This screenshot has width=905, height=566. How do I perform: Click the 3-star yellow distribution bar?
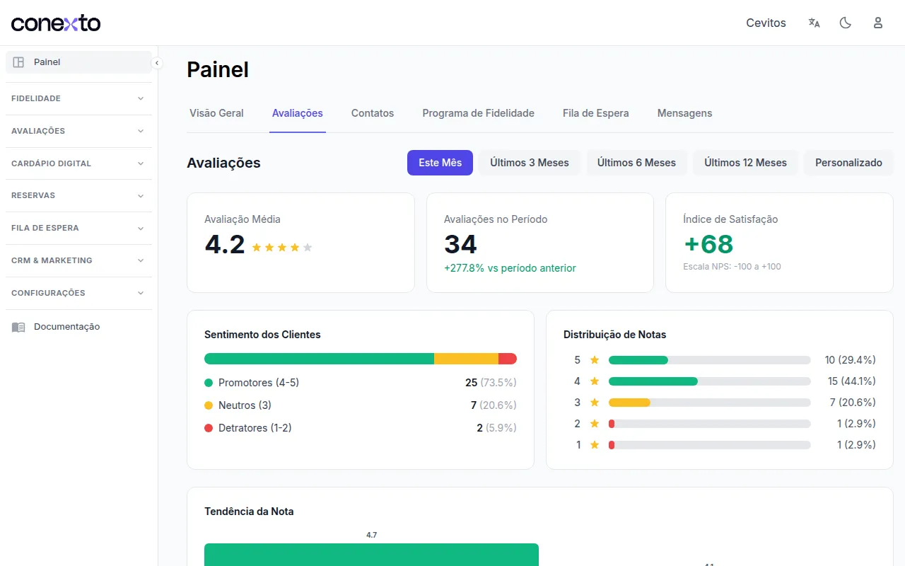(629, 403)
